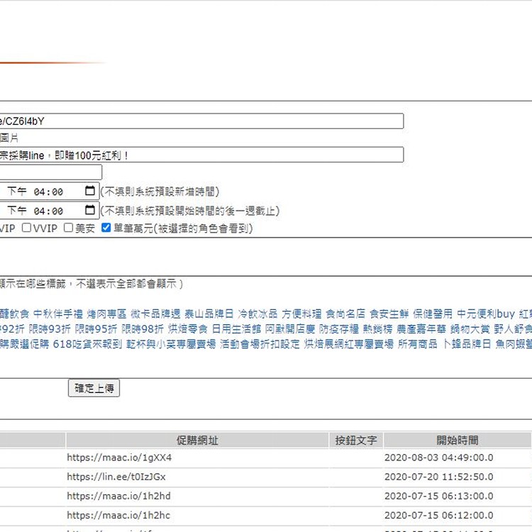Uncheck the 單筆萬元 checkbox
Screen dimensions: 532x532
[106, 228]
